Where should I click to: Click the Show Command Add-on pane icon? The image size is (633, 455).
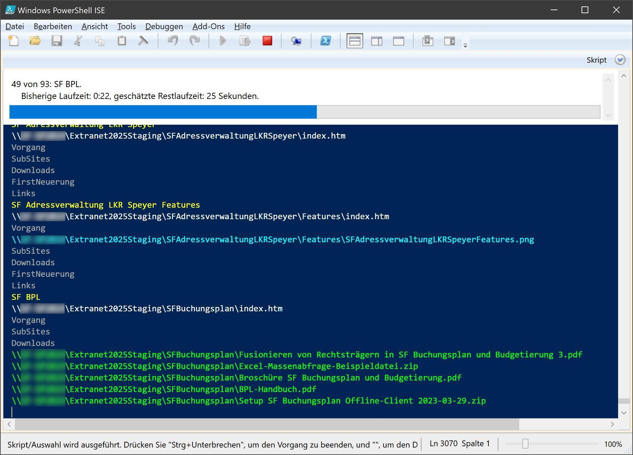(x=450, y=41)
